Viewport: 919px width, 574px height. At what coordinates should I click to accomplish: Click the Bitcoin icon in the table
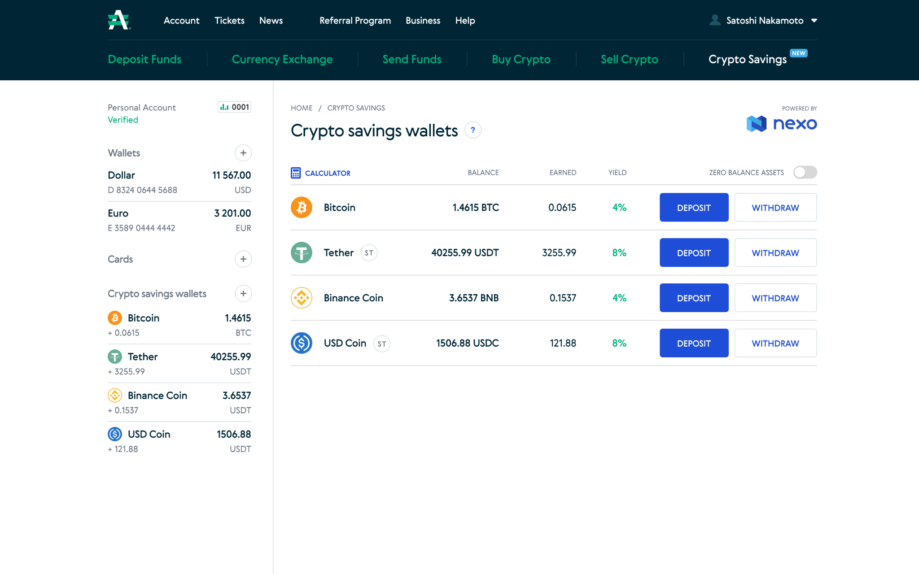302,207
